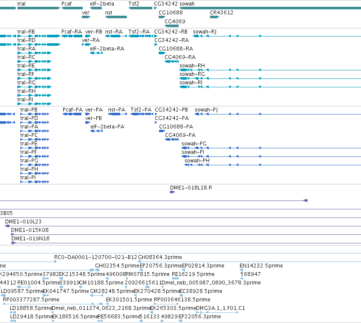Click EST GM28248.5prime
This screenshot has height=323, width=361.
pos(96,295)
